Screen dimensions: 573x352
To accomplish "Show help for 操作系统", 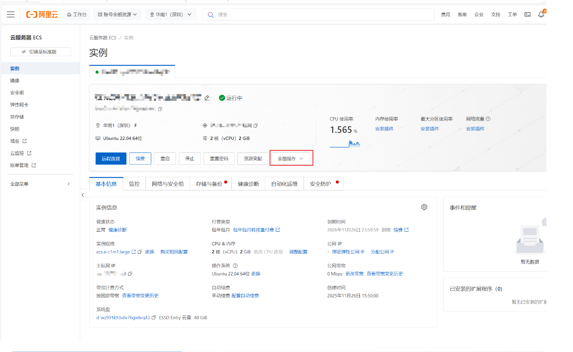I will click(235, 266).
